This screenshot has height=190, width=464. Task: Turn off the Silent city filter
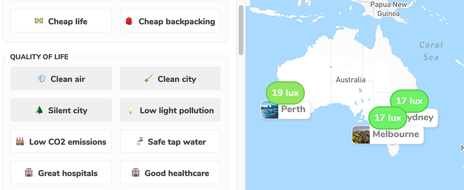click(x=61, y=110)
